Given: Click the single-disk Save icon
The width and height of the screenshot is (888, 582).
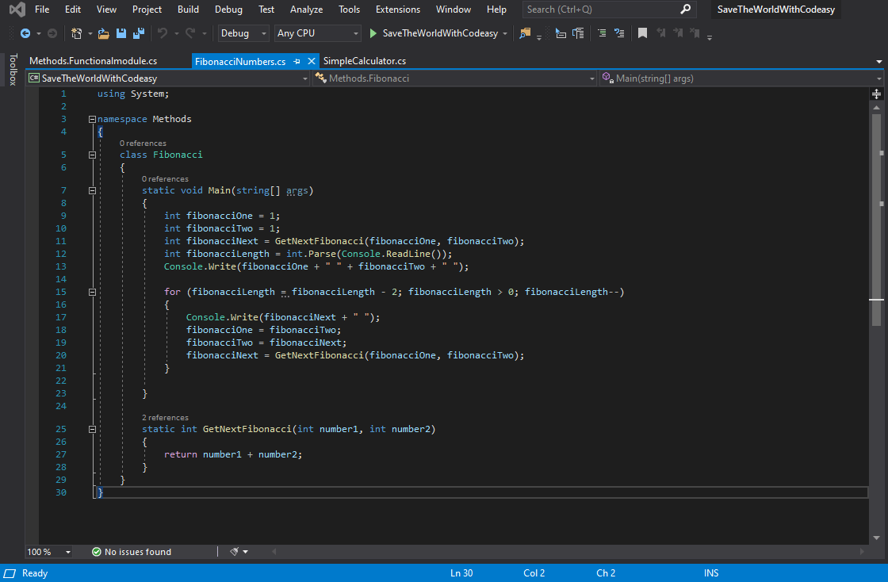Looking at the screenshot, I should coord(121,33).
